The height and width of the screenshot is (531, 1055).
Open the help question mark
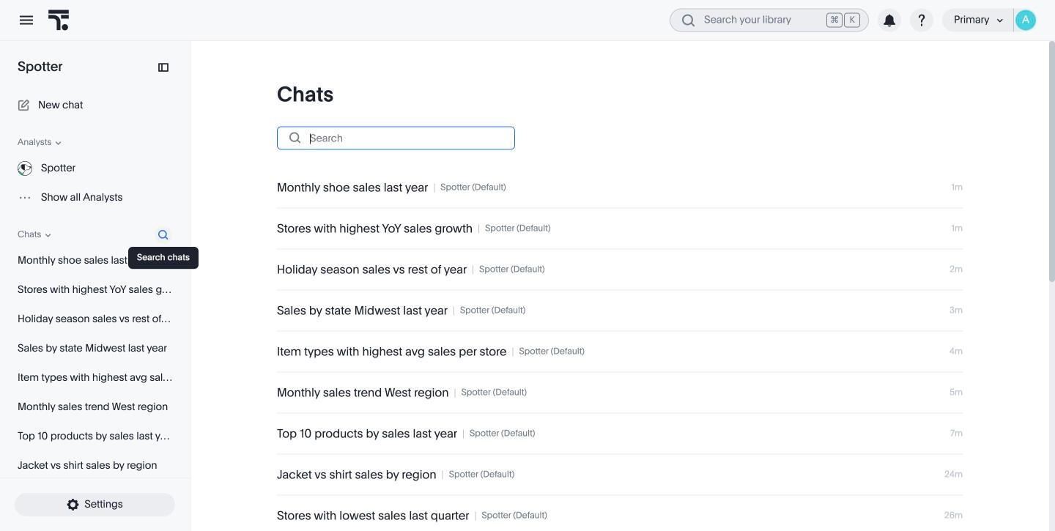(x=922, y=21)
